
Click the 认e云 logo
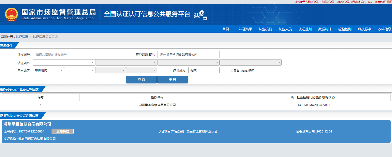pyautogui.click(x=201, y=15)
